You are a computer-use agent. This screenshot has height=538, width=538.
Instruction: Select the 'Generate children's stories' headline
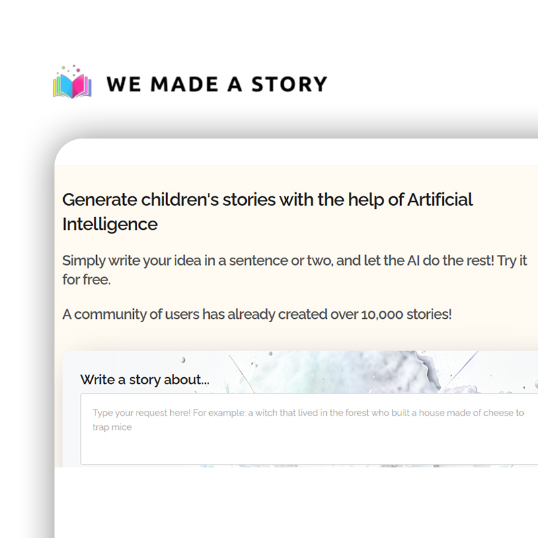[267, 200]
